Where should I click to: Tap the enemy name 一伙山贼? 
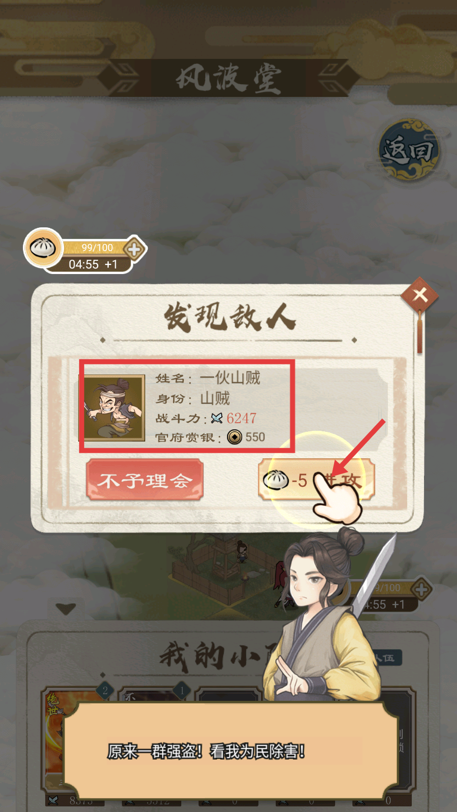click(x=230, y=378)
